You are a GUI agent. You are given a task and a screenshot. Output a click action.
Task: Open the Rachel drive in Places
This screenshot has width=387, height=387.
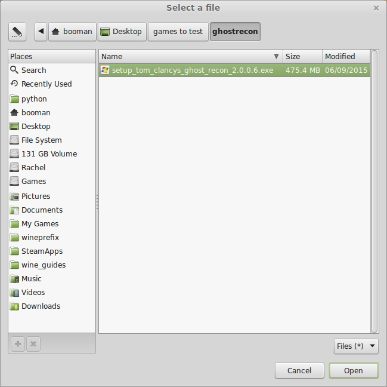(x=52, y=168)
